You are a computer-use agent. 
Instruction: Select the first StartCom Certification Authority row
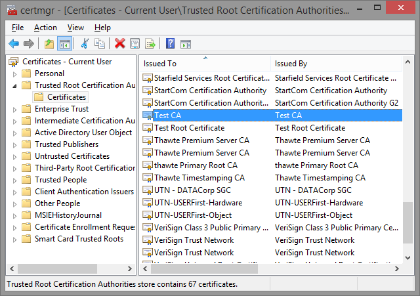pos(271,91)
